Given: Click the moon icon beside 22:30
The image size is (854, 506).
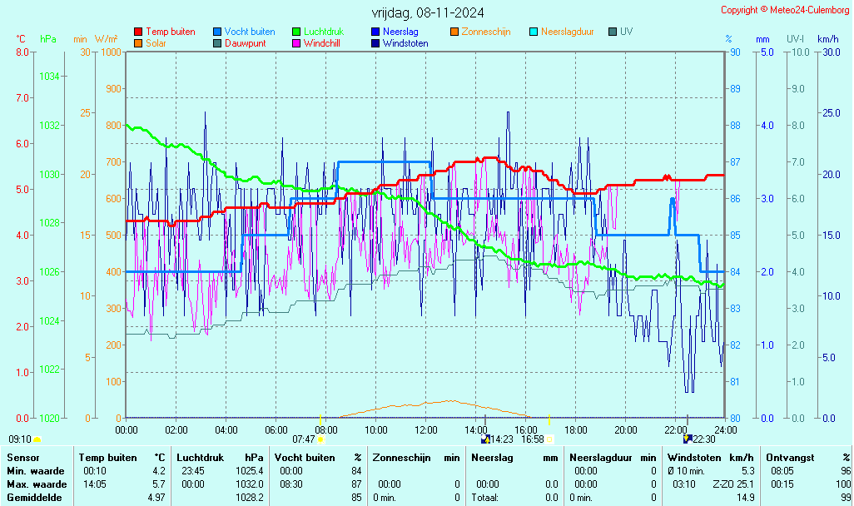Looking at the screenshot, I should pyautogui.click(x=687, y=438).
